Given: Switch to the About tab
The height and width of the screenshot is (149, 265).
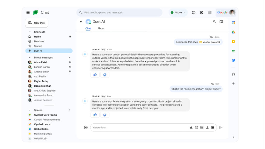Looking at the screenshot, I should pos(101,28).
